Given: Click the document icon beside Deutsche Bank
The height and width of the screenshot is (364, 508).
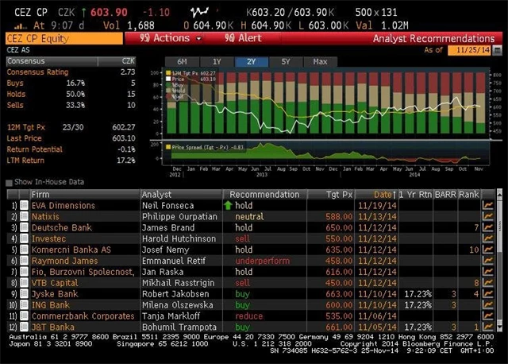Looking at the screenshot, I should pos(24,227).
